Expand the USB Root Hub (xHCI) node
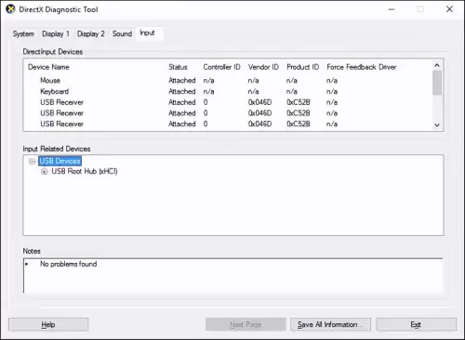465x340 pixels. coord(45,172)
